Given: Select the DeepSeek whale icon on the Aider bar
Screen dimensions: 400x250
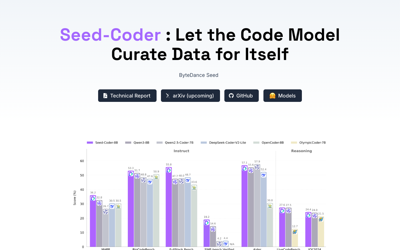Looking at the screenshot, I should click(263, 175).
